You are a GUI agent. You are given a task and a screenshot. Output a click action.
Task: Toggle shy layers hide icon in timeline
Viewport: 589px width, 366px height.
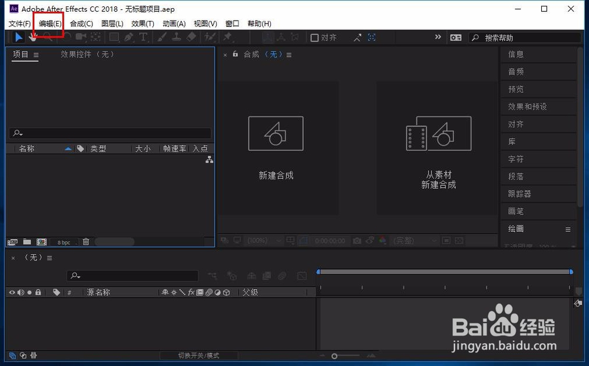252,277
